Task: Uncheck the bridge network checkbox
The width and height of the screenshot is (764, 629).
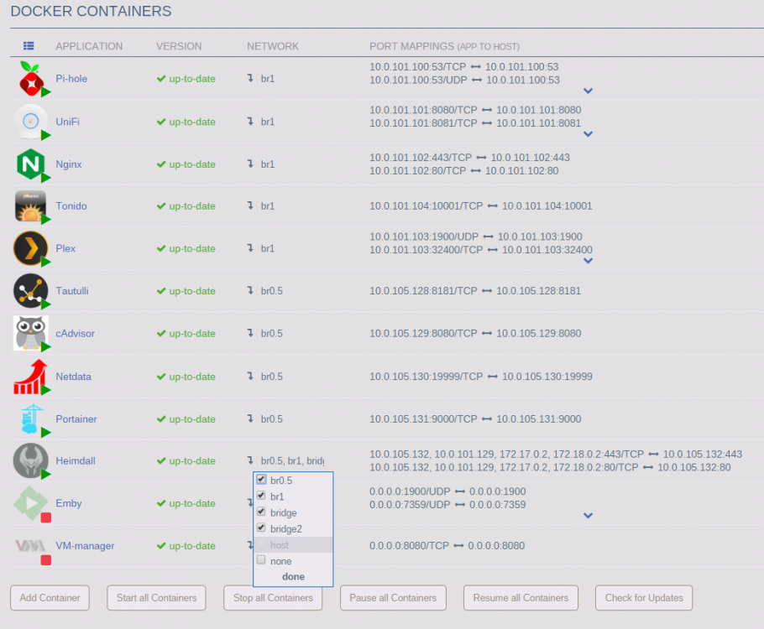Action: [261, 512]
